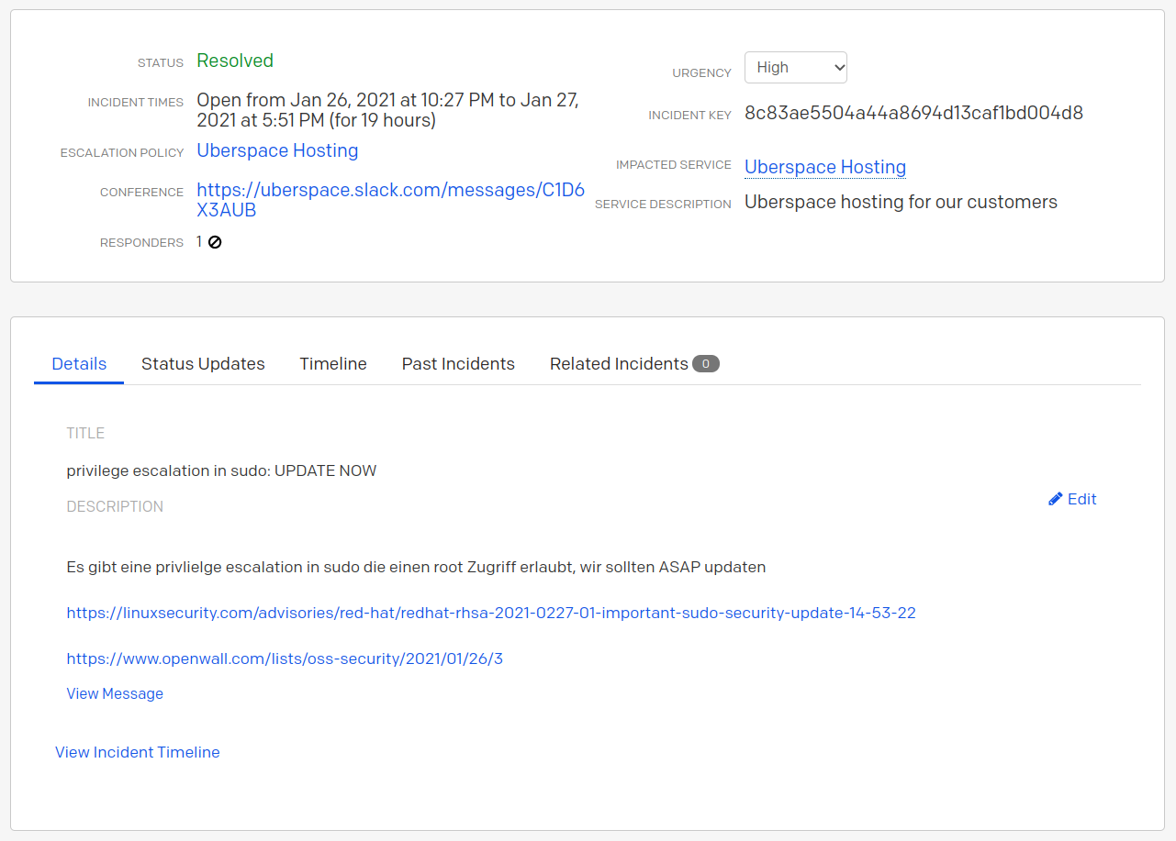The width and height of the screenshot is (1176, 841).
Task: Open the Slack conference URL link
Action: 390,200
